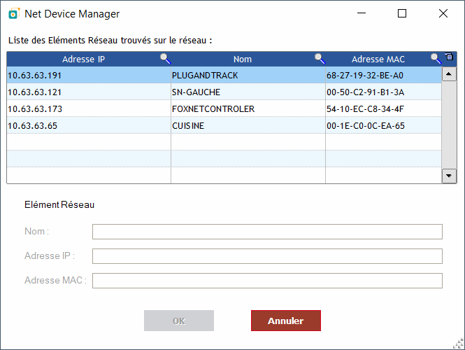Click the scrollbar up arrow in the list
This screenshot has height=350, width=465.
click(x=449, y=74)
